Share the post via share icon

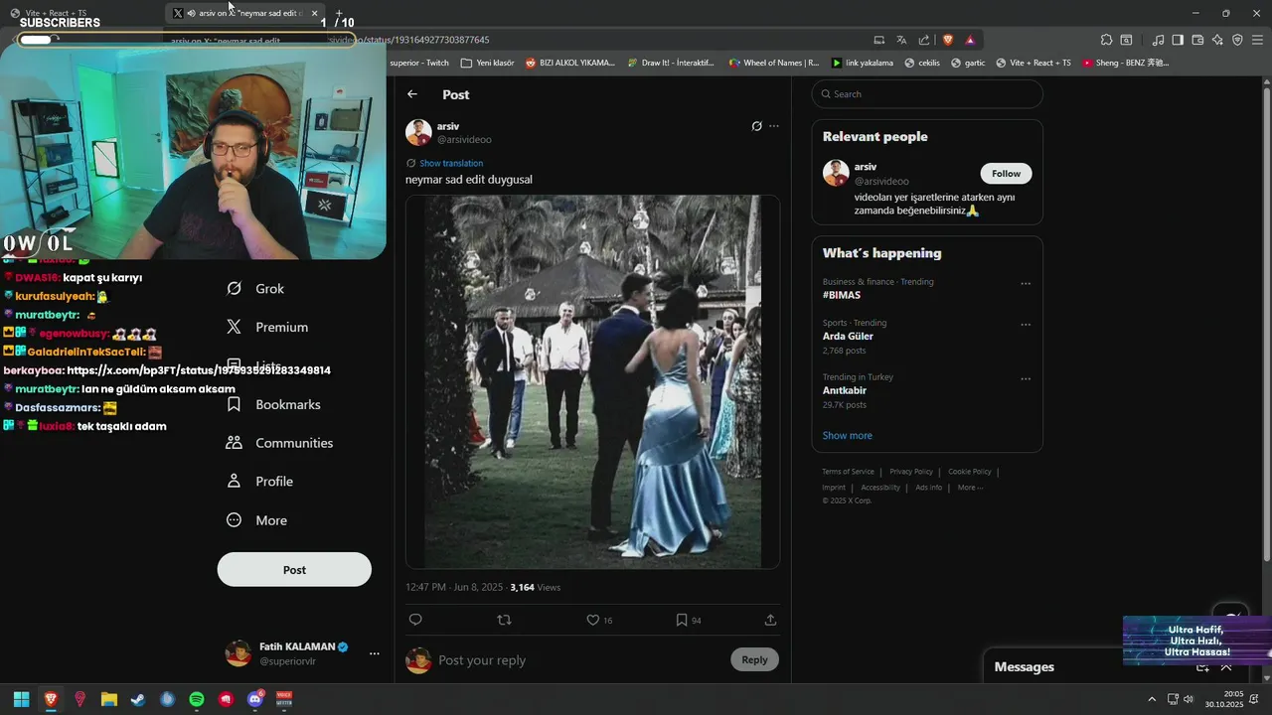click(x=770, y=620)
